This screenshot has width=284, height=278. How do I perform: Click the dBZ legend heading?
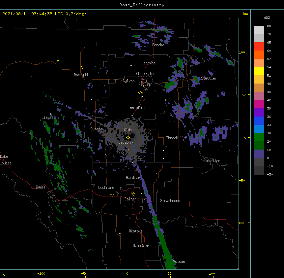(x=267, y=17)
